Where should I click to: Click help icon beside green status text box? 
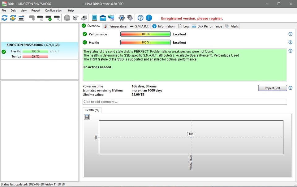coord(291,51)
